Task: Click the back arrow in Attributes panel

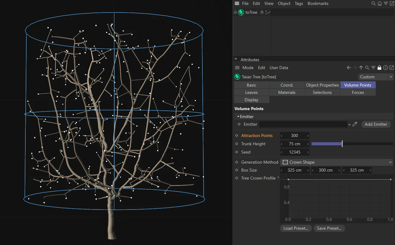Action: point(349,68)
